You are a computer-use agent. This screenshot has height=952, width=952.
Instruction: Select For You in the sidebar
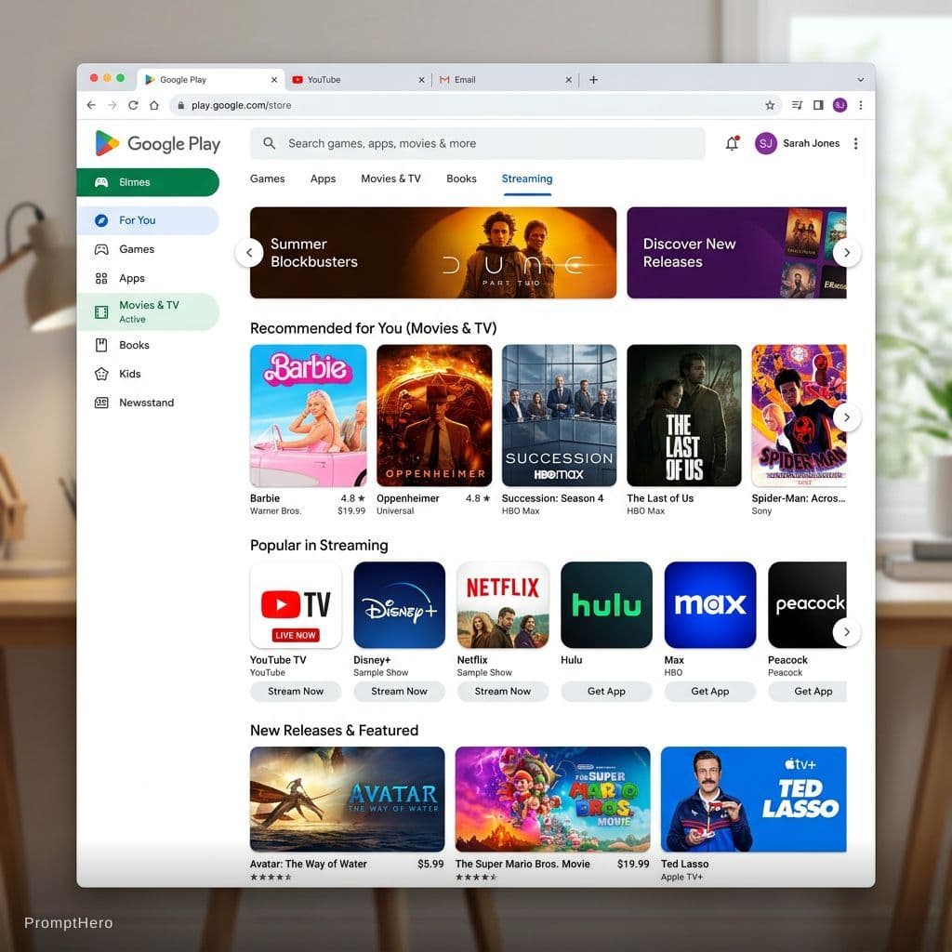148,220
